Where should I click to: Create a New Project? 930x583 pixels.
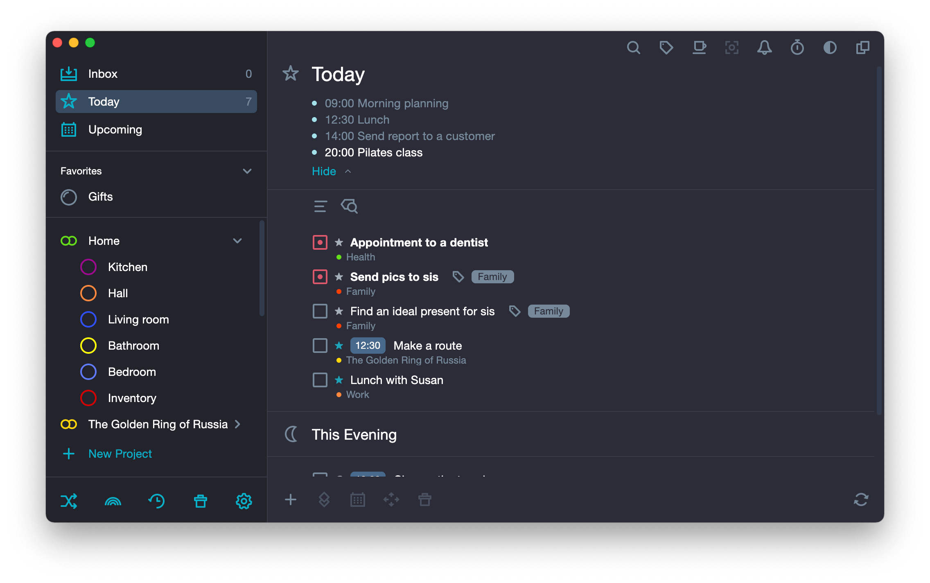click(120, 454)
